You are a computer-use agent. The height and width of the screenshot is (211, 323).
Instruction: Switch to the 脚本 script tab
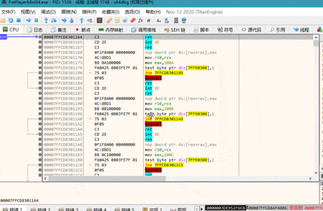pos(202,30)
